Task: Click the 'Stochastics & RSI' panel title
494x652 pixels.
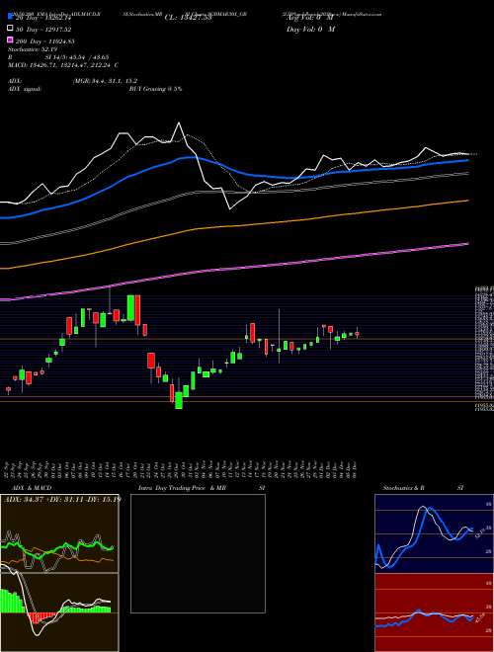Action: tap(423, 488)
